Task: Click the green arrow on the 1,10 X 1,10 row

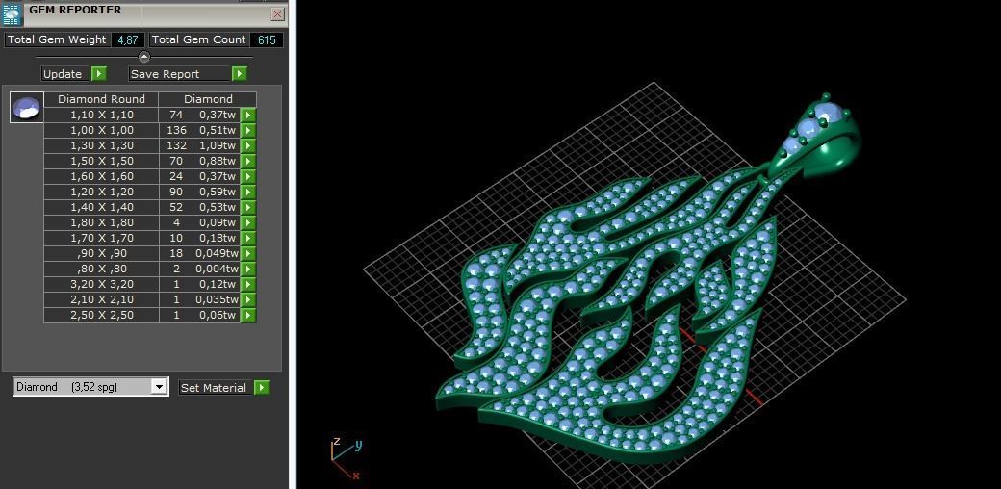Action: (248, 115)
